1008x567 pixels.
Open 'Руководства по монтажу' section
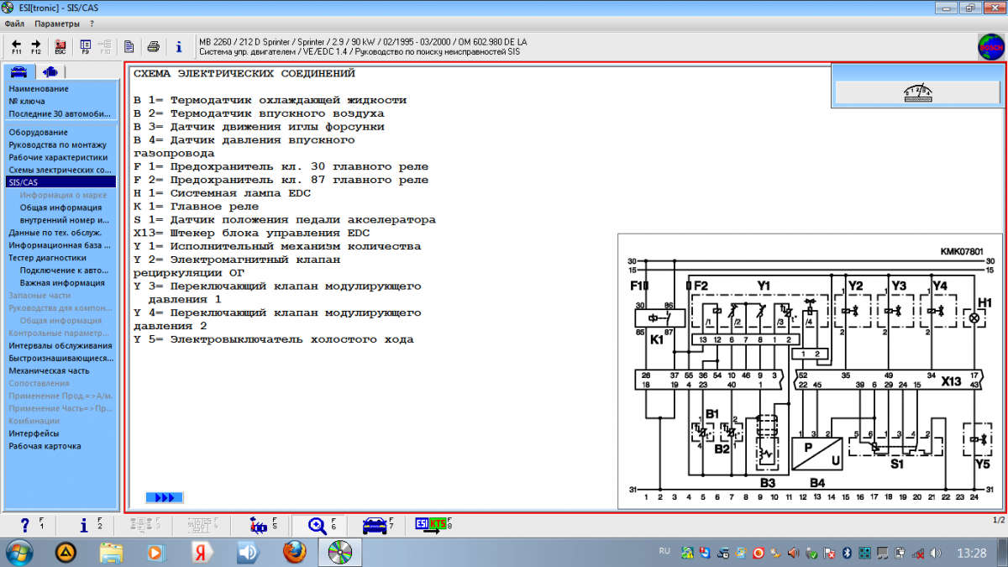(x=57, y=144)
